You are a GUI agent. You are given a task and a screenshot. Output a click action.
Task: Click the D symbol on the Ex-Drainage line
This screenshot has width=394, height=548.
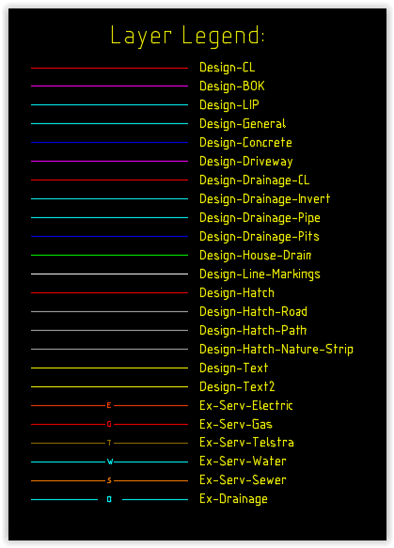coord(109,500)
